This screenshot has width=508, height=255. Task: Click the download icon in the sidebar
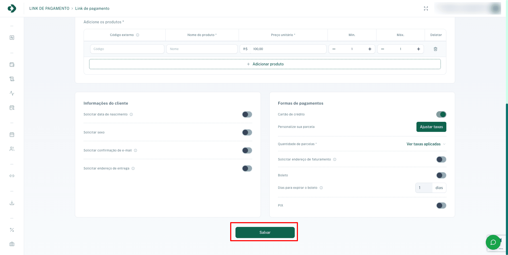[x=12, y=203]
